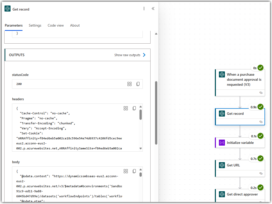Open the three-dot menu in the Get record panel

click(x=144, y=9)
